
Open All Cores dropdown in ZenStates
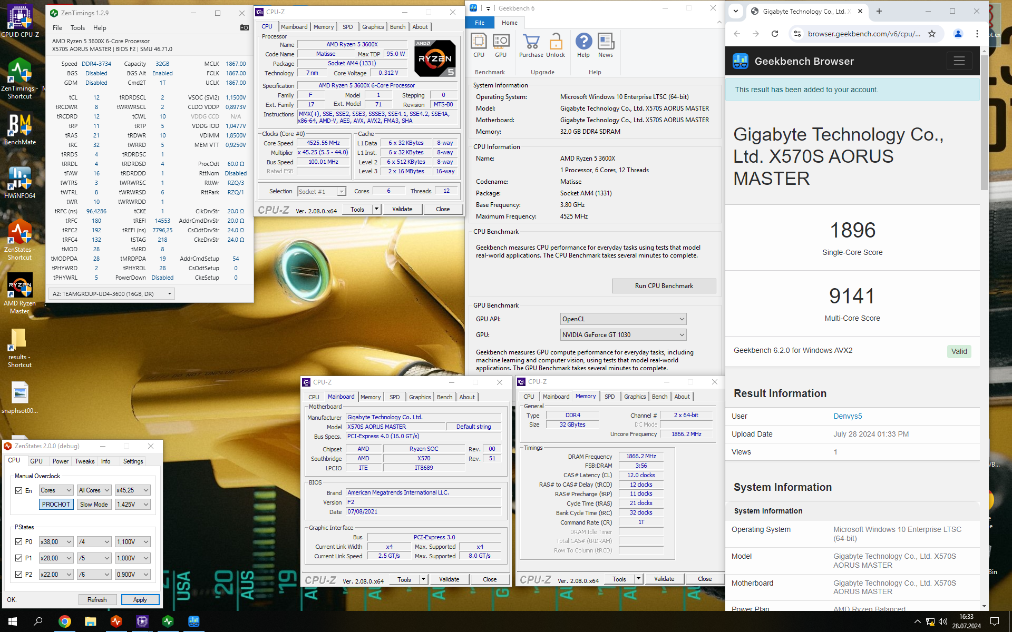click(x=94, y=490)
